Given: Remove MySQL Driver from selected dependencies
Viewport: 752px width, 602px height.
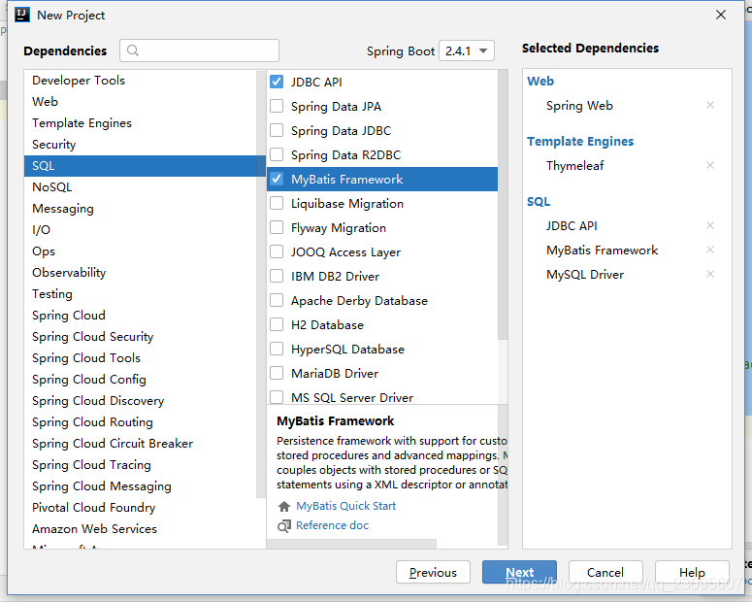Looking at the screenshot, I should [x=710, y=274].
